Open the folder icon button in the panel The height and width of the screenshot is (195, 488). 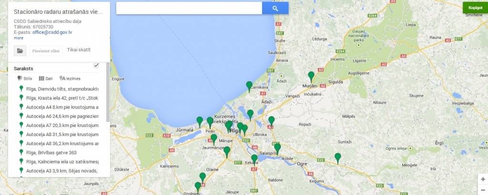pos(20,50)
